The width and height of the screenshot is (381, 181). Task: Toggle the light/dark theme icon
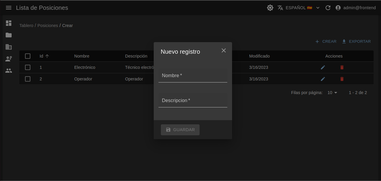point(270,8)
